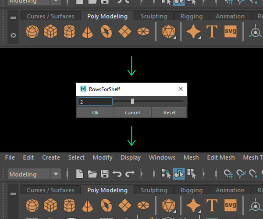Open the Modify menu

click(103, 158)
